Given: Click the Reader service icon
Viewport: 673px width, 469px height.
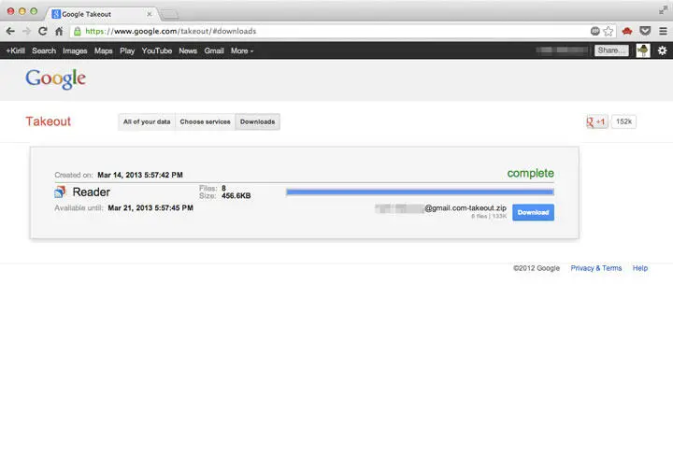Looking at the screenshot, I should pos(60,192).
